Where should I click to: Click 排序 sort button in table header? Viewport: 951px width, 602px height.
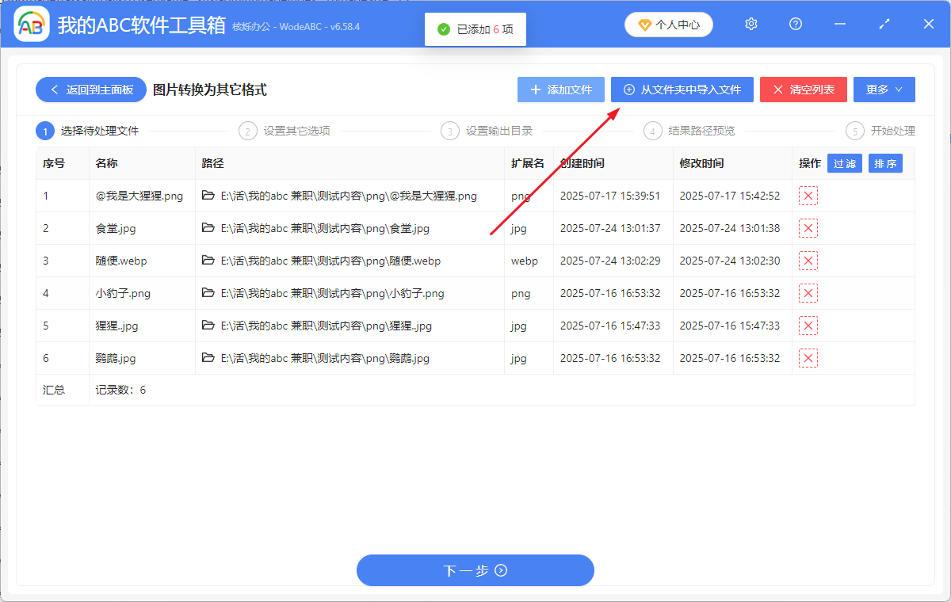coord(885,164)
